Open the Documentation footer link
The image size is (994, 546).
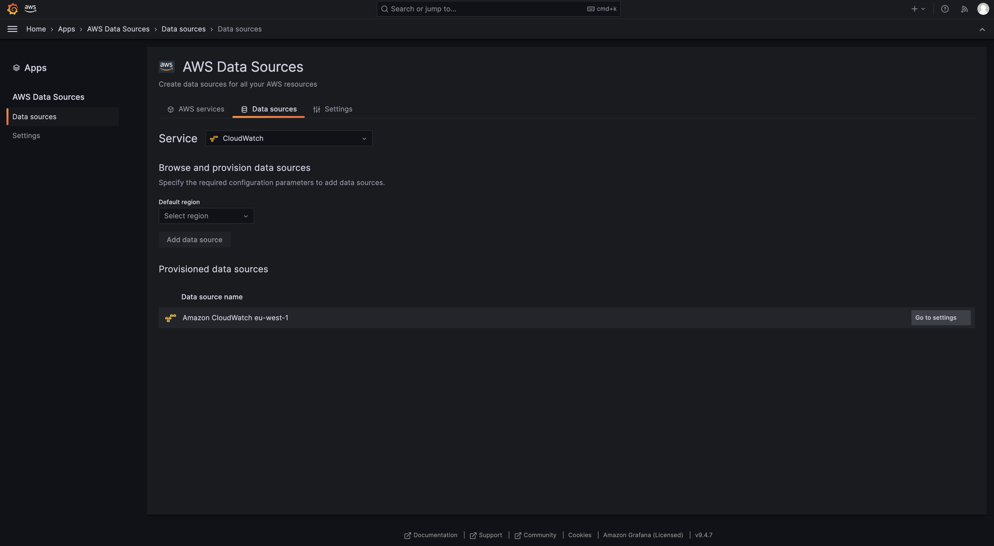[430, 535]
